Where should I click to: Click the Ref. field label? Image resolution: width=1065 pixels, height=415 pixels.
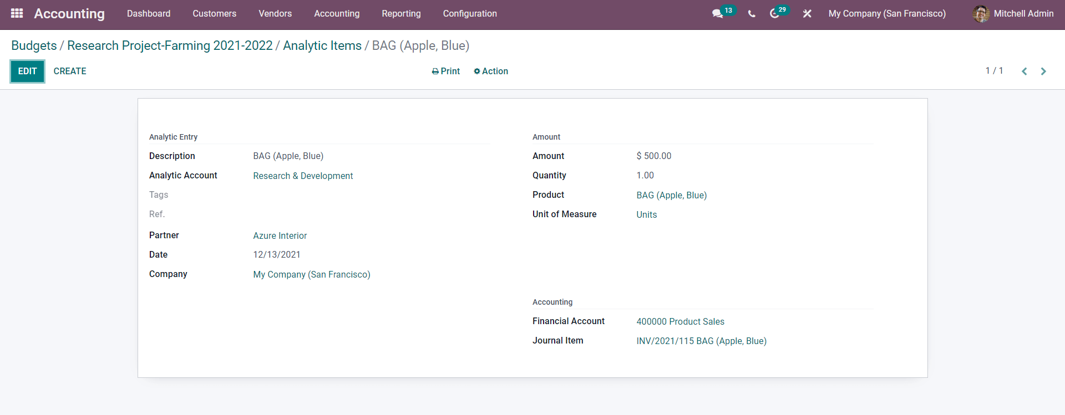157,214
